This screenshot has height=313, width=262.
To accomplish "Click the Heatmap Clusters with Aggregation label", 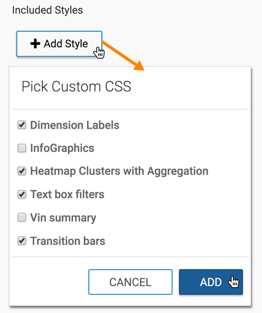I will pos(119,171).
